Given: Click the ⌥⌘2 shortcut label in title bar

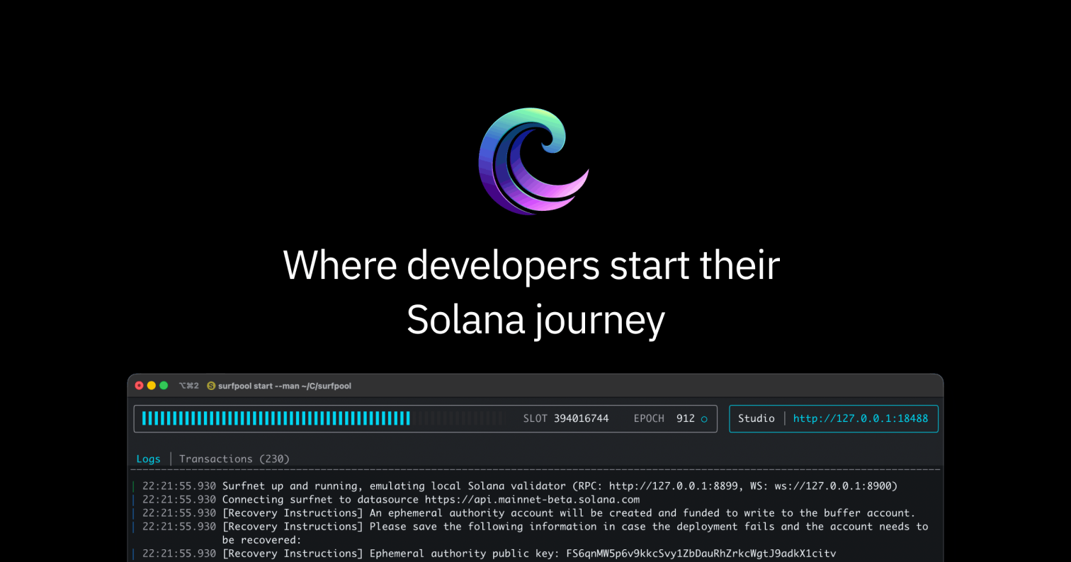Looking at the screenshot, I should point(189,386).
